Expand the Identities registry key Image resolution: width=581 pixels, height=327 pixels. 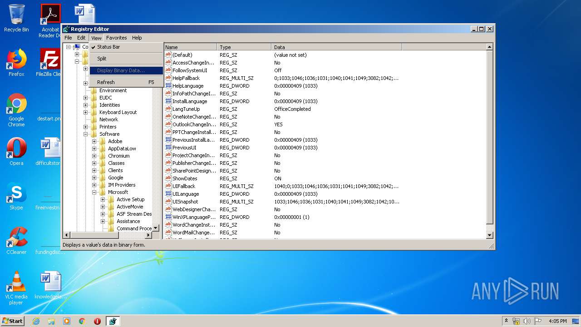tap(85, 105)
